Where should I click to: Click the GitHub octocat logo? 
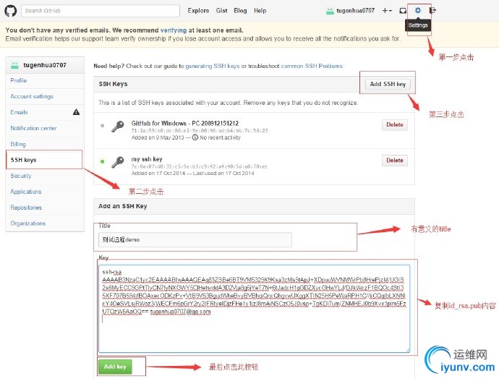click(x=11, y=11)
